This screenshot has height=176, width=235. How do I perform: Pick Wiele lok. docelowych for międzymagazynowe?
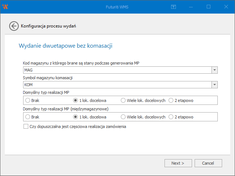(123, 117)
